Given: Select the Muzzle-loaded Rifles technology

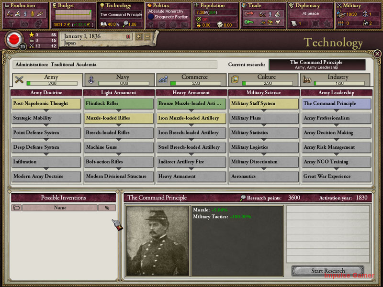Looking at the screenshot, I should (119, 118).
